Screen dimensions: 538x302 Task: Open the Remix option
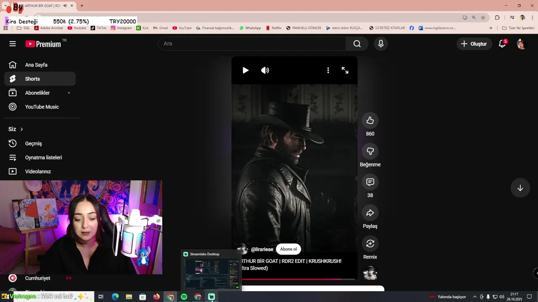pyautogui.click(x=370, y=244)
